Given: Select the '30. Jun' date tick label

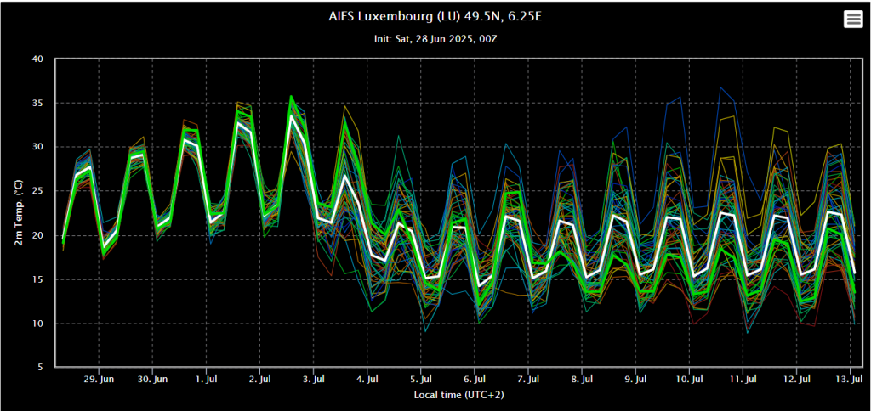Looking at the screenshot, I should pyautogui.click(x=153, y=380).
